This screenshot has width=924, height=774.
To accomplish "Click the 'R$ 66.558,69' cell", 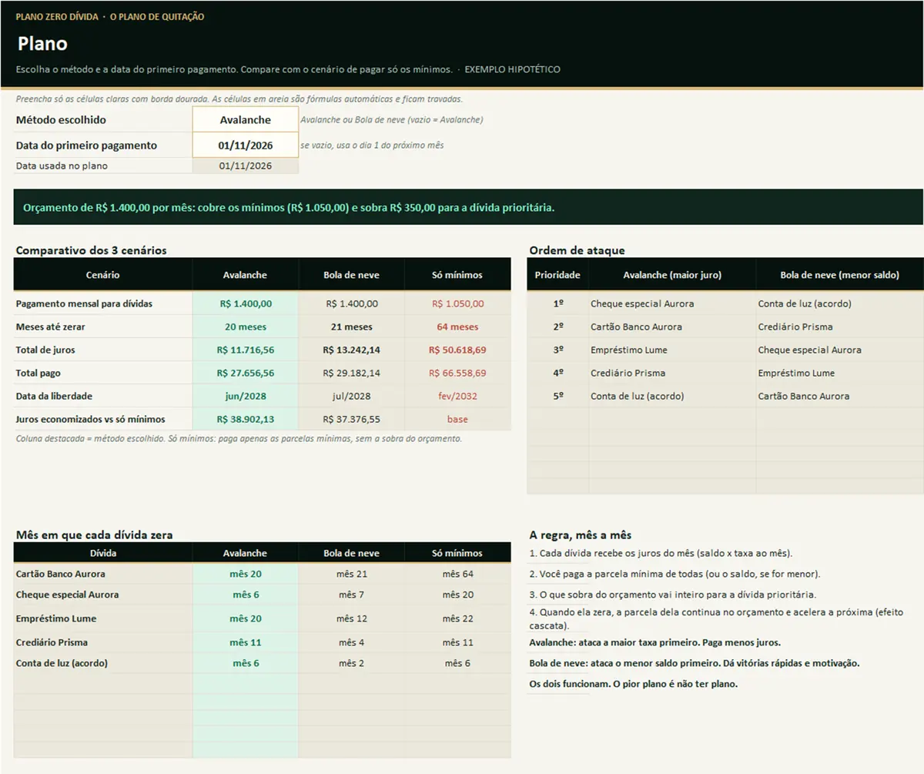I will pos(457,373).
